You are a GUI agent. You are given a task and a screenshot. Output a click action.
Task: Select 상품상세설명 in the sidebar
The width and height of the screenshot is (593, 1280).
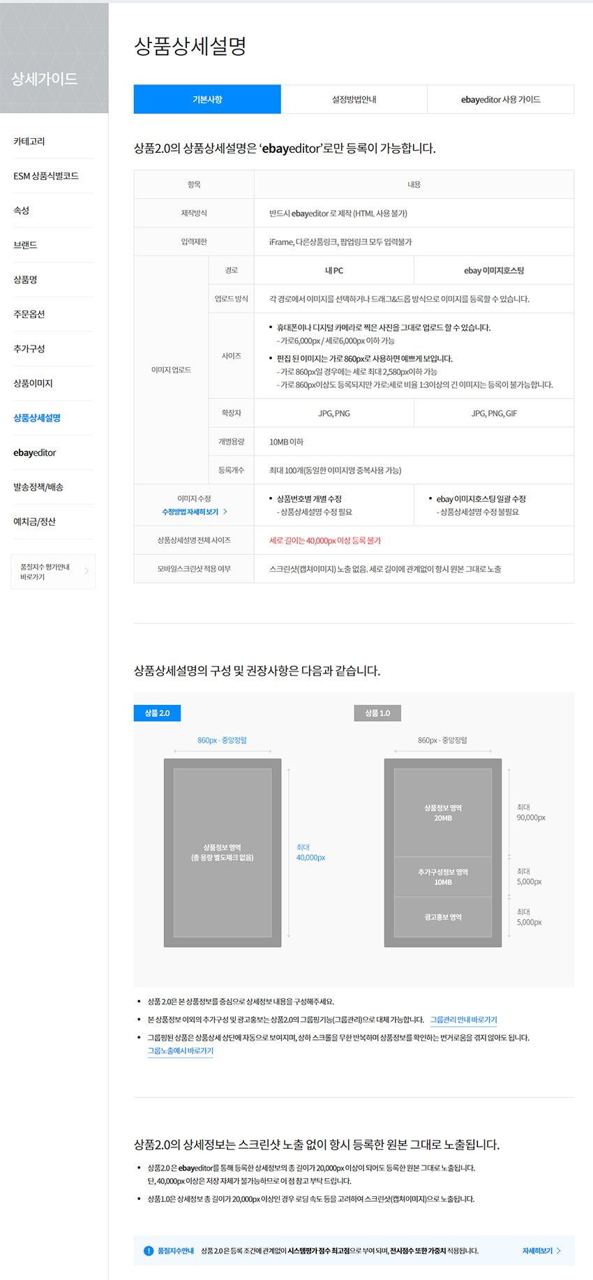(x=37, y=418)
